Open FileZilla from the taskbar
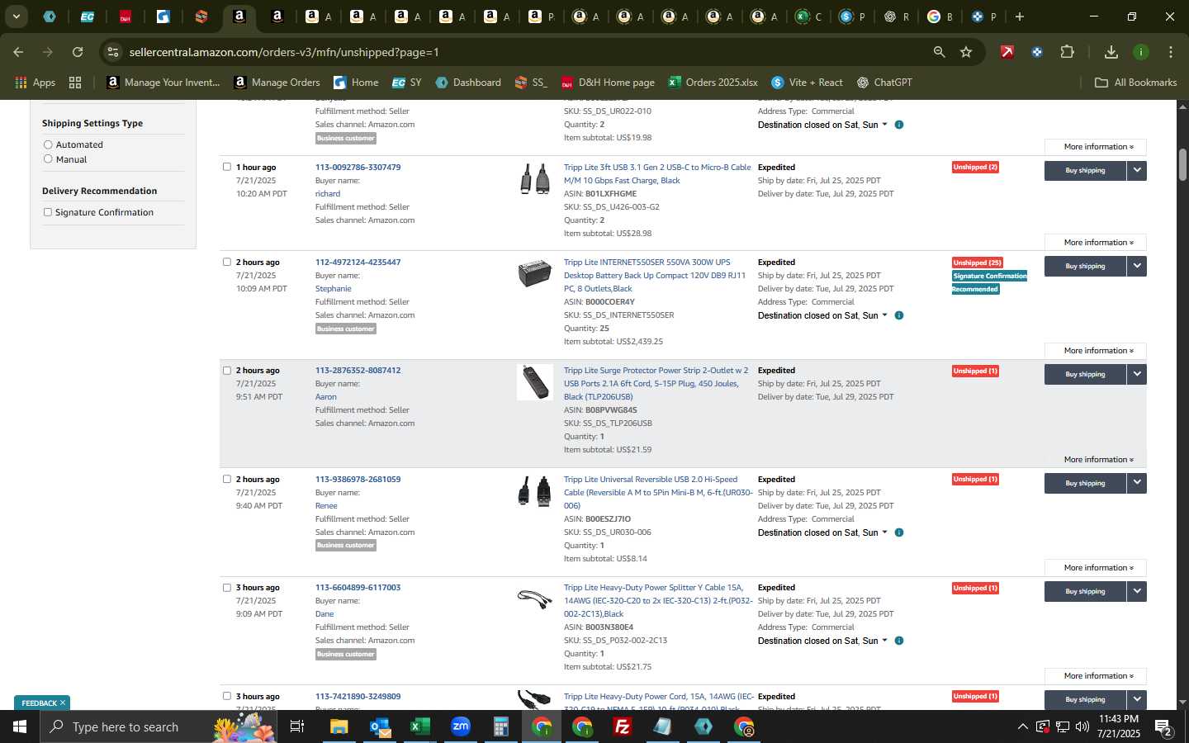The height and width of the screenshot is (743, 1189). 623,726
